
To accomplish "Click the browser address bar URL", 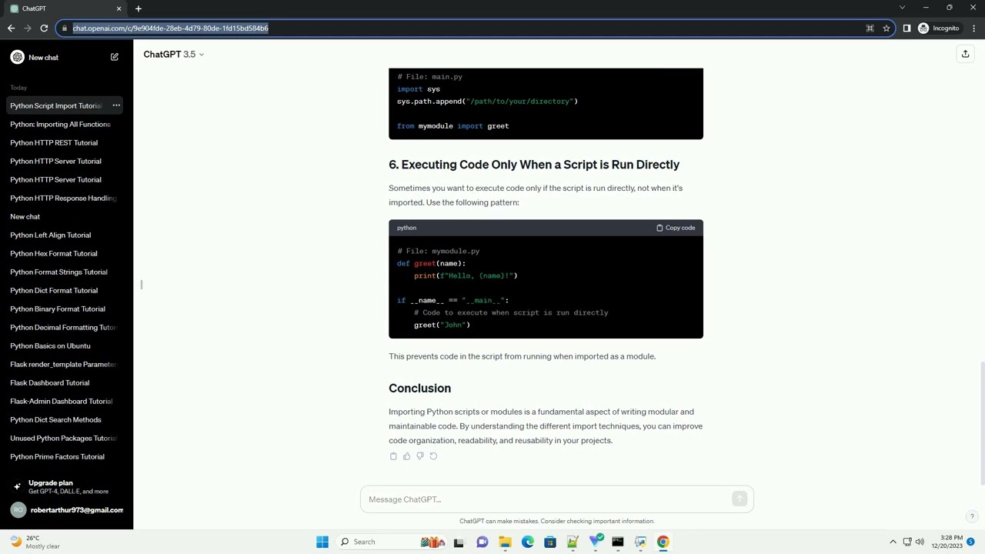I will point(170,28).
